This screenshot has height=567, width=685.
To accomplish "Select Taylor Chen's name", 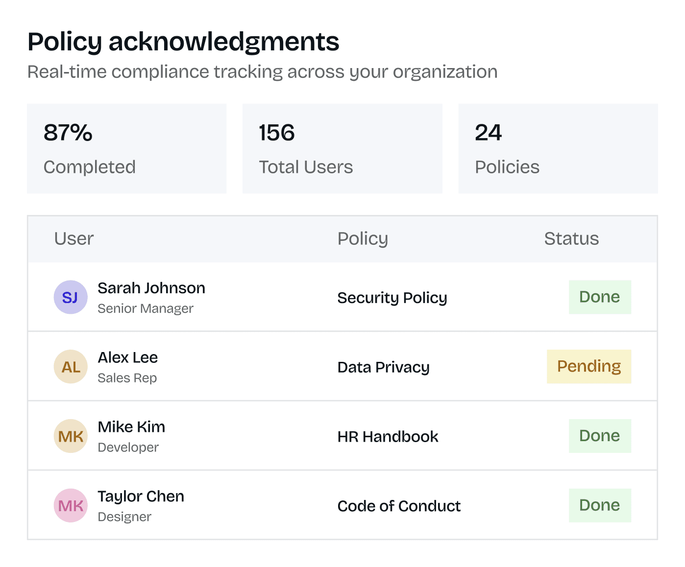I will click(141, 496).
